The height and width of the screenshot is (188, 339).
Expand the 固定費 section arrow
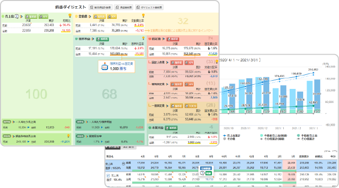pyautogui.click(x=164, y=39)
